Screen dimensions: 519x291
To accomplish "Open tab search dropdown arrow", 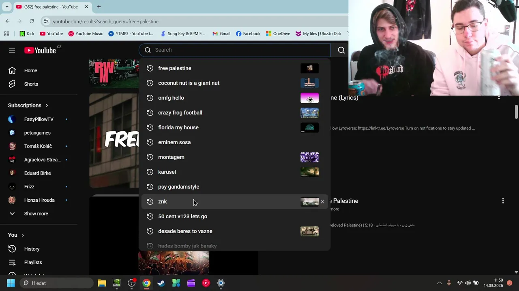I will coord(7,7).
